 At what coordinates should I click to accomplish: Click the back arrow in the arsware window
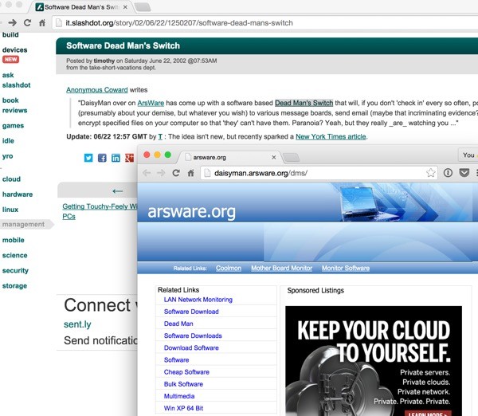tap(147, 173)
